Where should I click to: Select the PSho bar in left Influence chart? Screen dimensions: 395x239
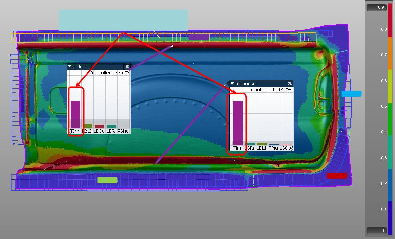(x=123, y=126)
